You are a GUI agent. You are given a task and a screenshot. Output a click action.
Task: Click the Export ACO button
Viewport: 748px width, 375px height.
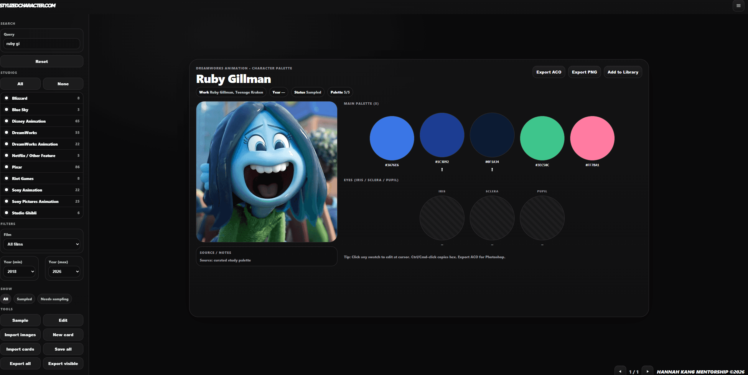click(x=548, y=72)
